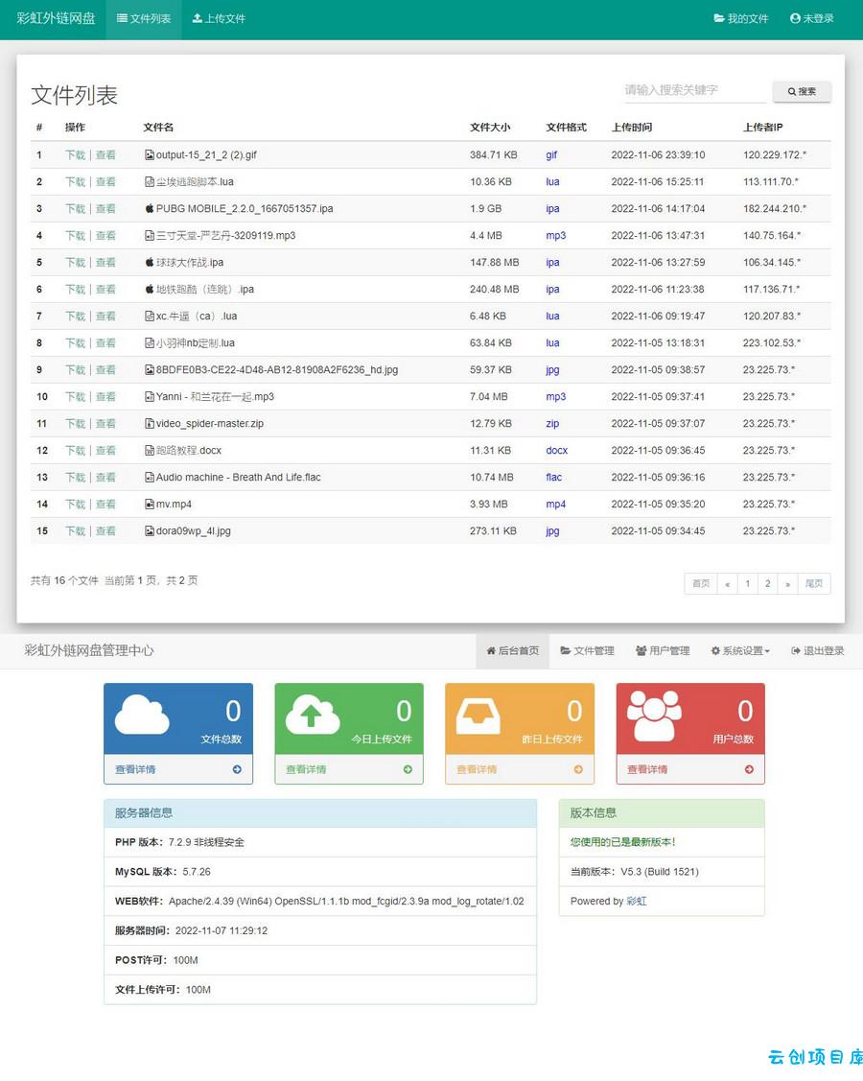Open 查看详情 on the red 用户总数 card

click(x=647, y=769)
